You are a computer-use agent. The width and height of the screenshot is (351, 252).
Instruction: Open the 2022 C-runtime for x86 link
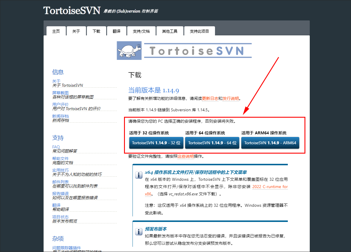point(270,187)
